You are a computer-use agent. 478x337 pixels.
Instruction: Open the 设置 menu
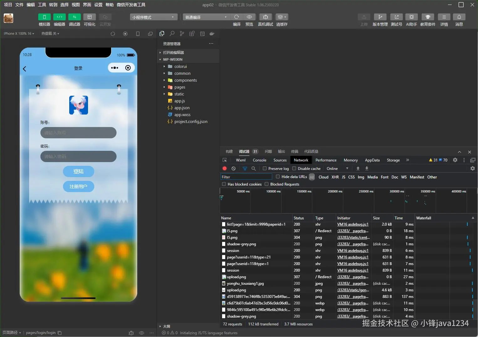tap(98, 5)
